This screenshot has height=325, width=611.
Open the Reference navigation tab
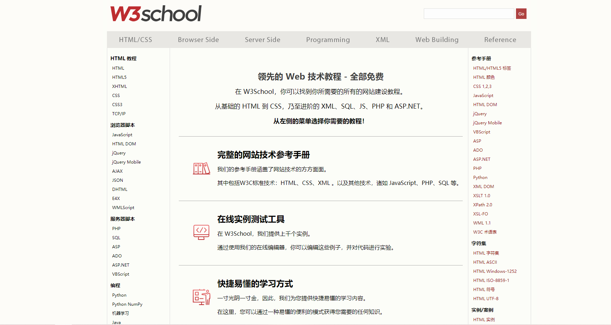500,40
